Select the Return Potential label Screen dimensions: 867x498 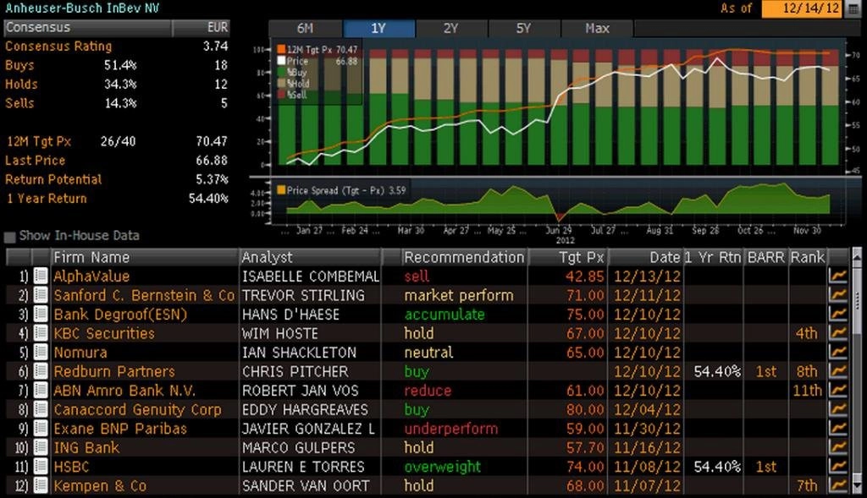coord(53,179)
